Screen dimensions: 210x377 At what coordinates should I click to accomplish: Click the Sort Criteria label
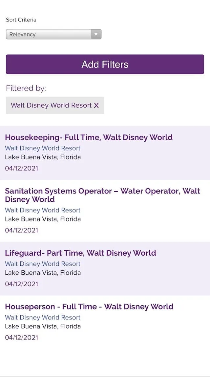(21, 20)
